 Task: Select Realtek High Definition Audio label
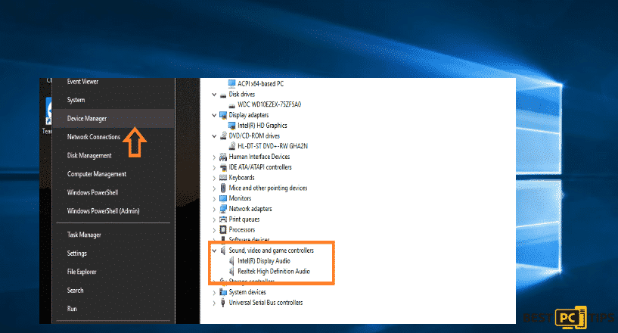click(274, 272)
